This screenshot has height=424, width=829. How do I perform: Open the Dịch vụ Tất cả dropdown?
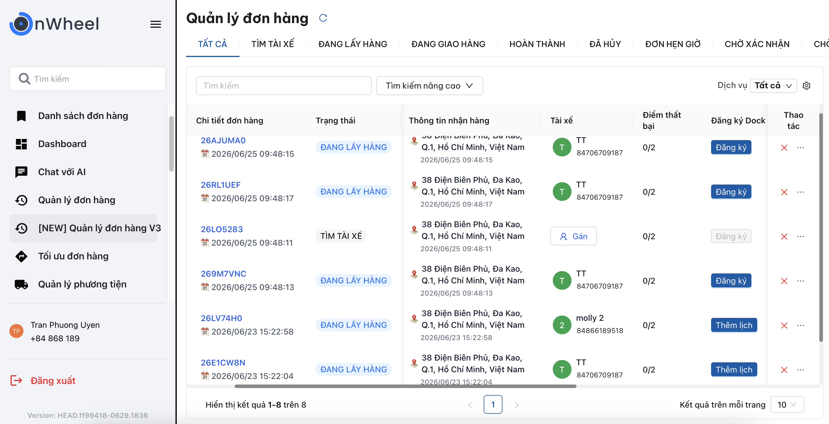point(773,86)
